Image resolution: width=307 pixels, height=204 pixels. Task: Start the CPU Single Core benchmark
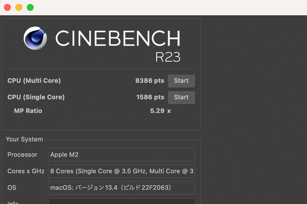pyautogui.click(x=181, y=98)
